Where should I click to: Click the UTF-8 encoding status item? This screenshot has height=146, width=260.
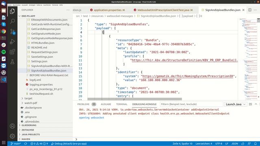(219, 144)
